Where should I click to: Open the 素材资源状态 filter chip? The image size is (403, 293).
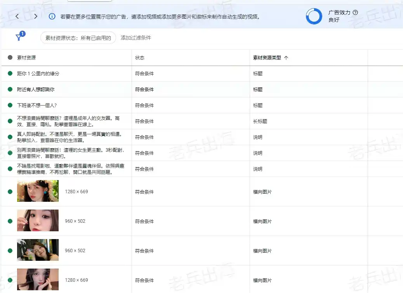(78, 38)
